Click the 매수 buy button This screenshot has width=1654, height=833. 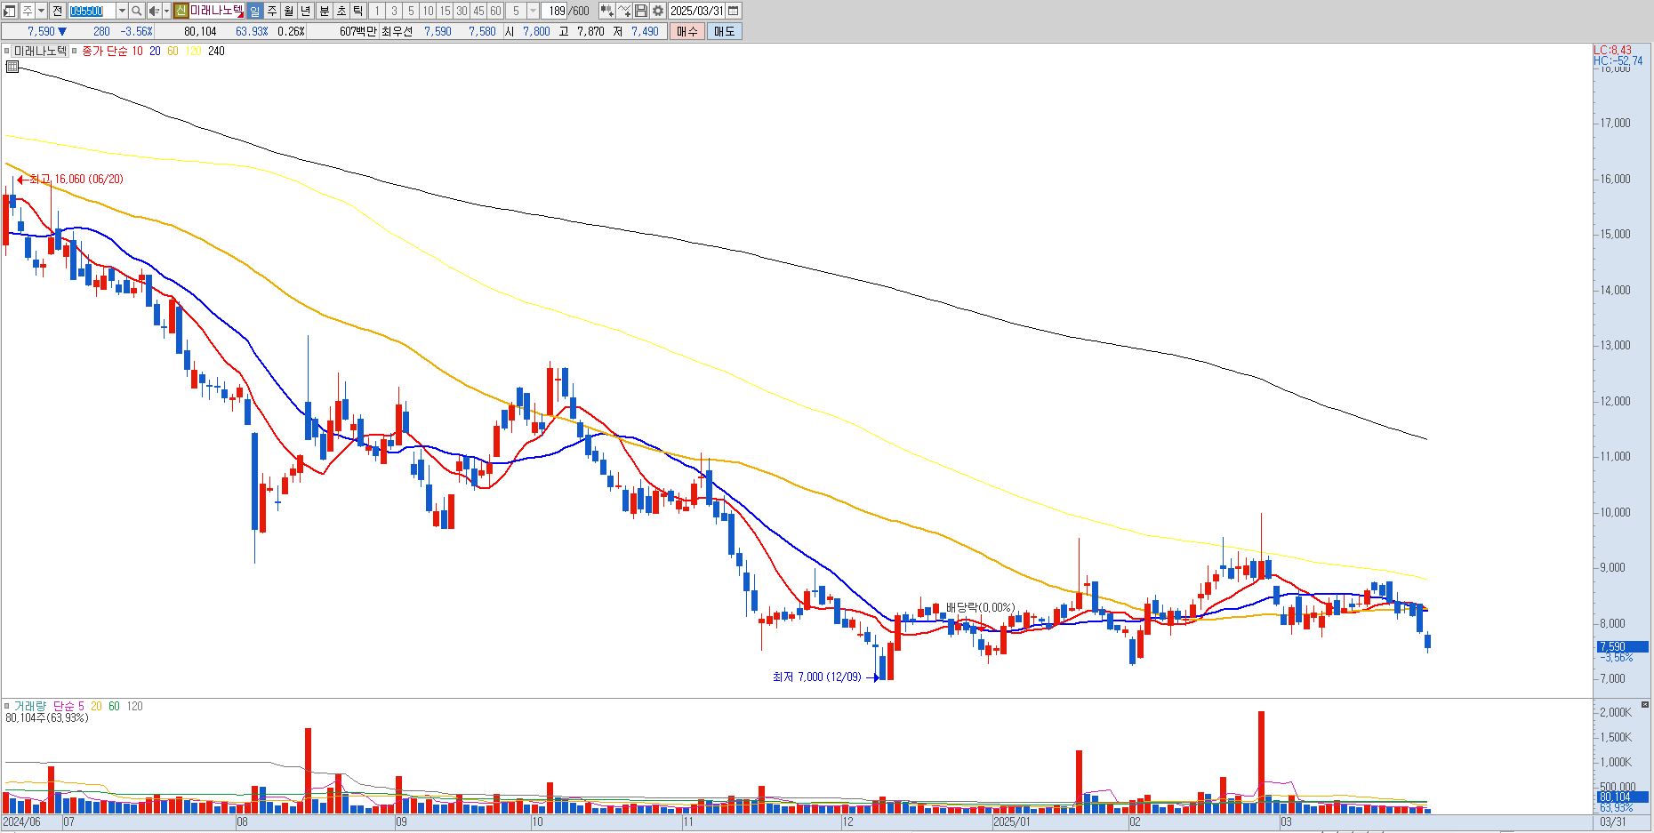coord(686,31)
